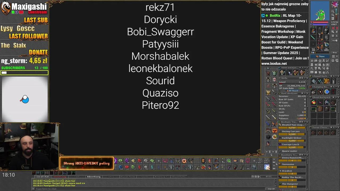Click the subscribers goal progress bar
The width and height of the screenshot is (340, 191).
24,73
